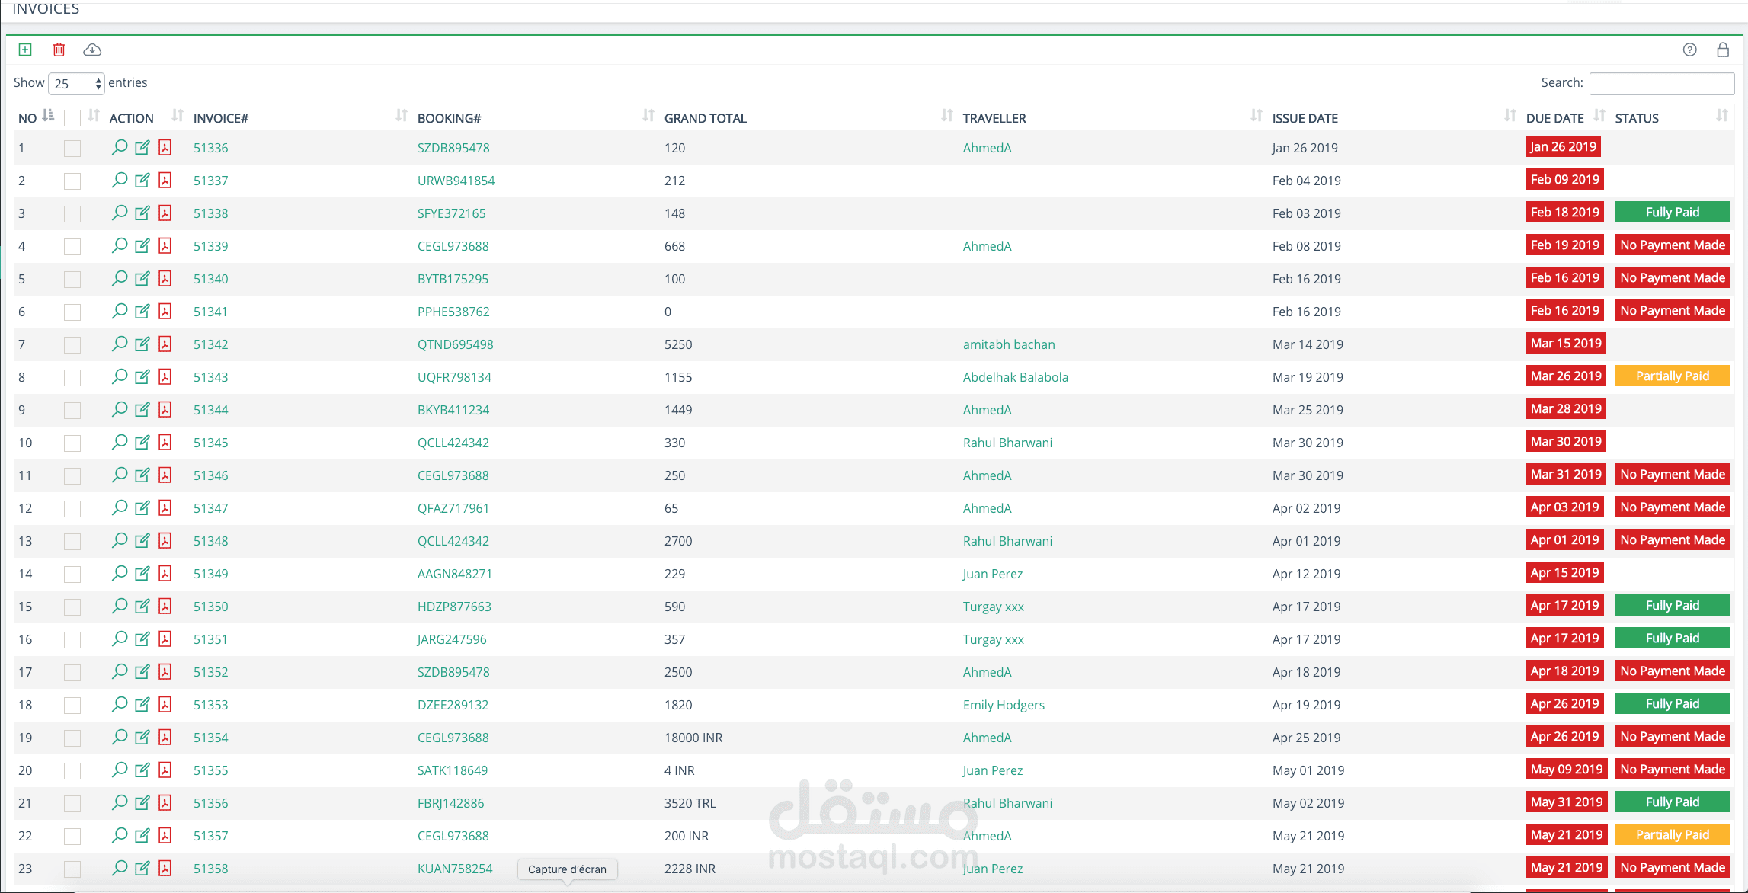Click the red trash delete icon

coord(59,50)
